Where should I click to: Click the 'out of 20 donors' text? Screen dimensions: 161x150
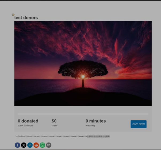pyautogui.click(x=25, y=125)
